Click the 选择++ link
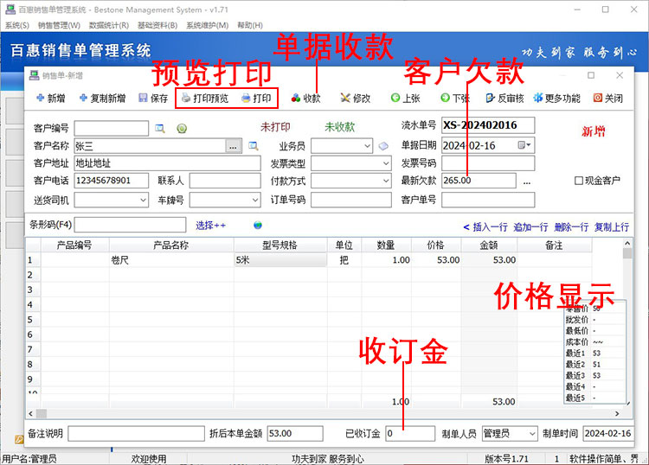Viewport: 649px width, 465px height. [x=210, y=226]
